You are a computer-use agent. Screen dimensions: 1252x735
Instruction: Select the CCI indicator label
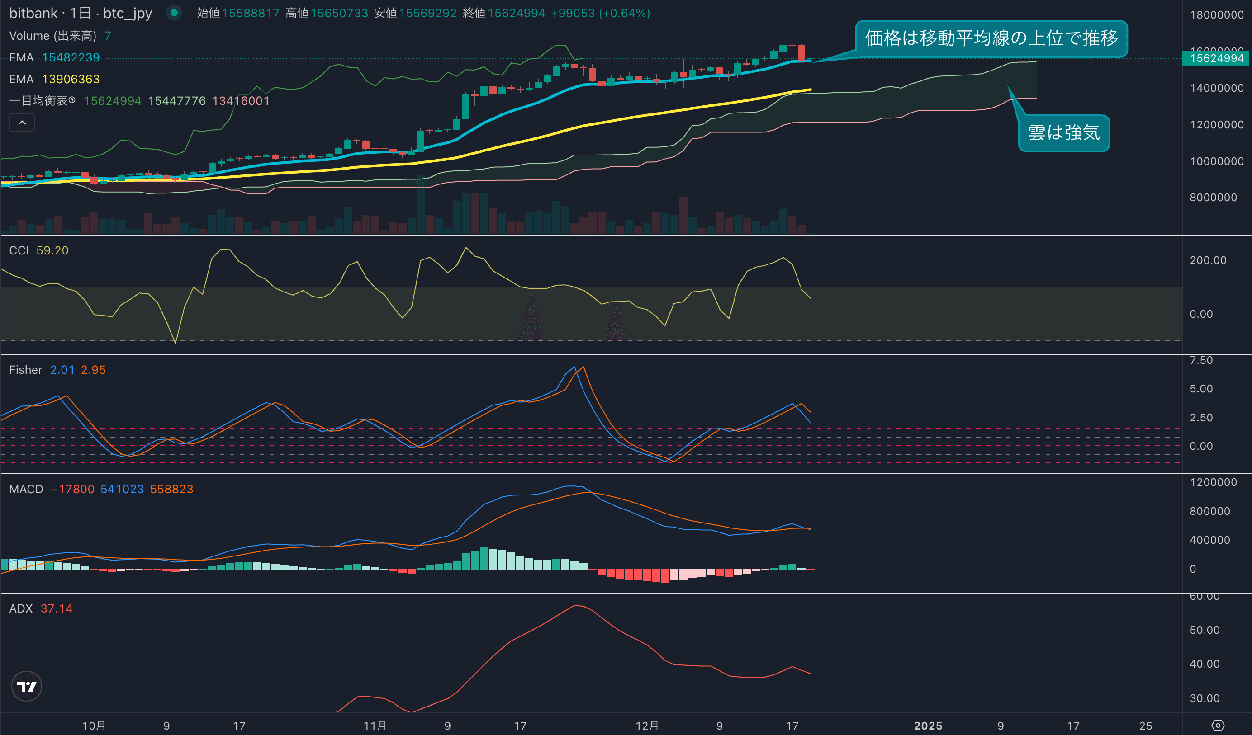pos(19,250)
